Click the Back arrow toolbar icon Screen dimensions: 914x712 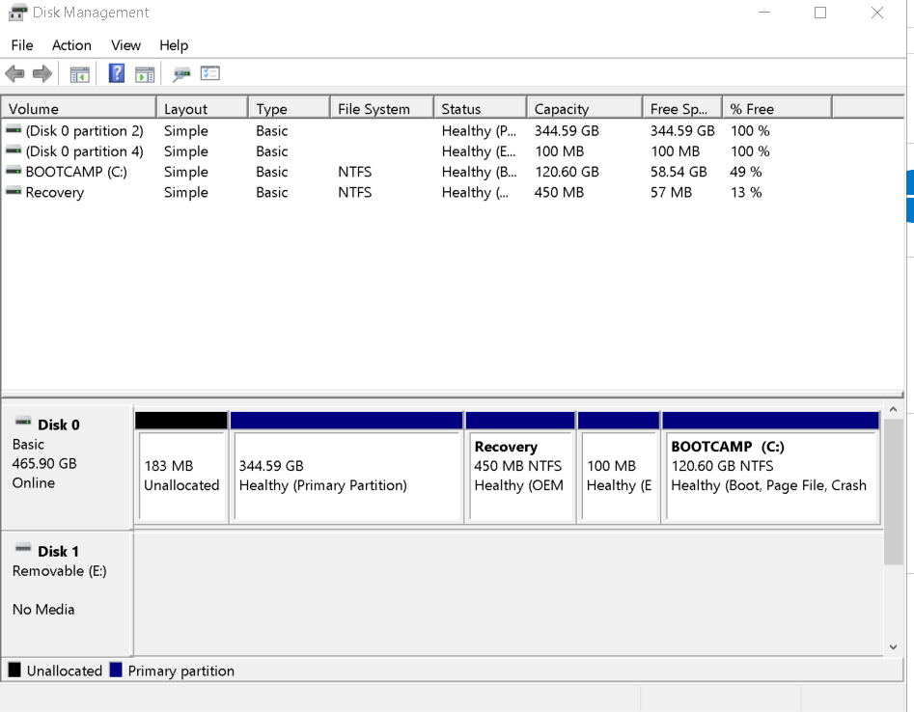[x=14, y=74]
